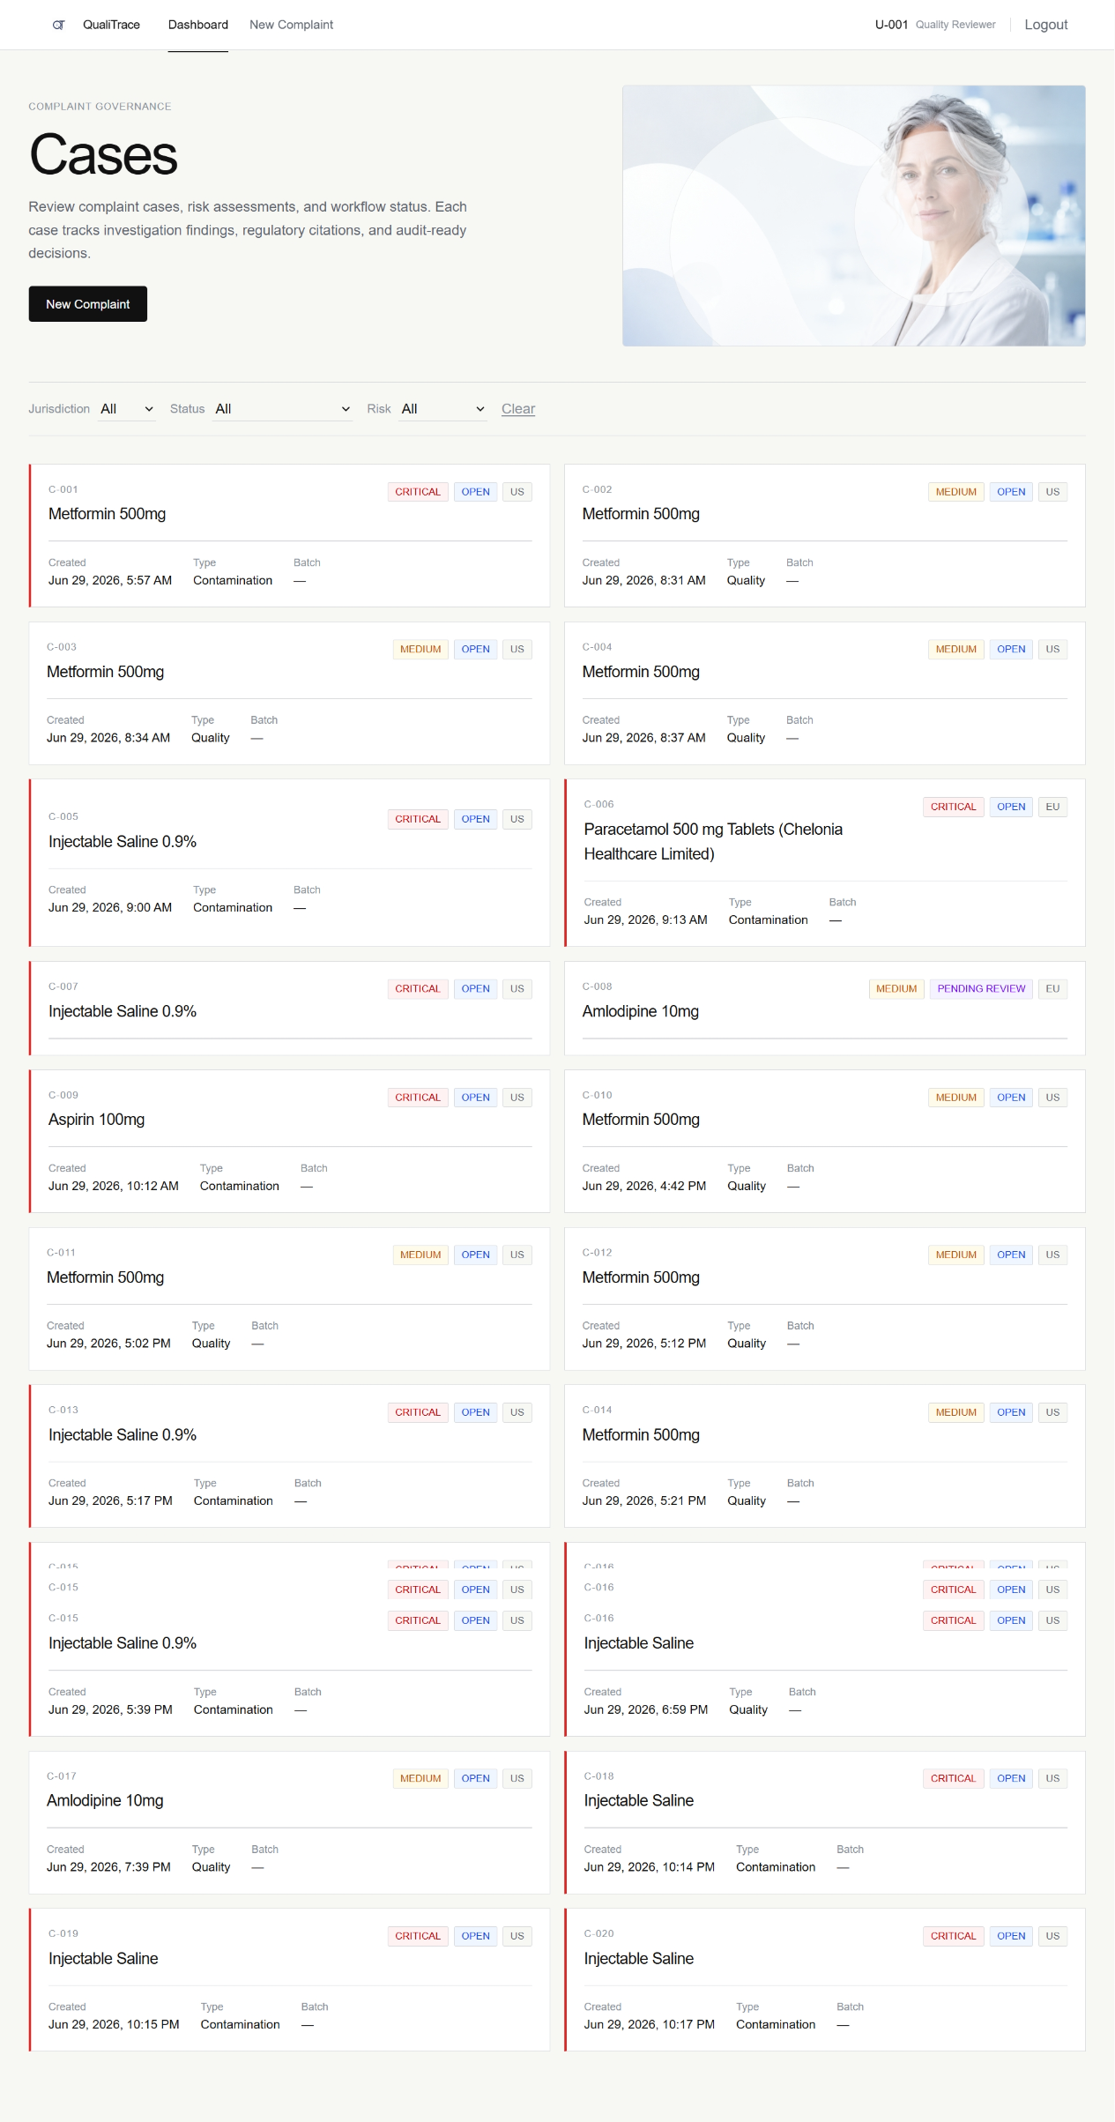1115x2122 pixels.
Task: Open case C-009 Aspirin 100mg
Action: point(289,1141)
